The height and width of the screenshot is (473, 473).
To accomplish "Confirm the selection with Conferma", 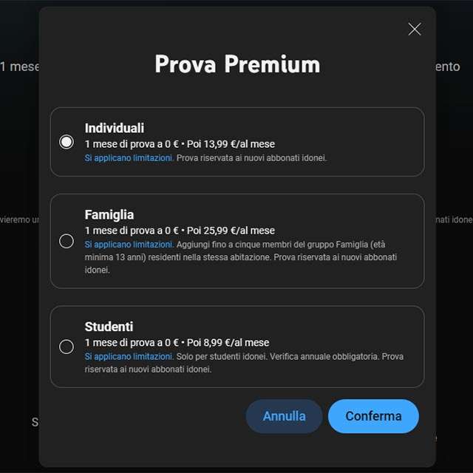I will coord(373,416).
